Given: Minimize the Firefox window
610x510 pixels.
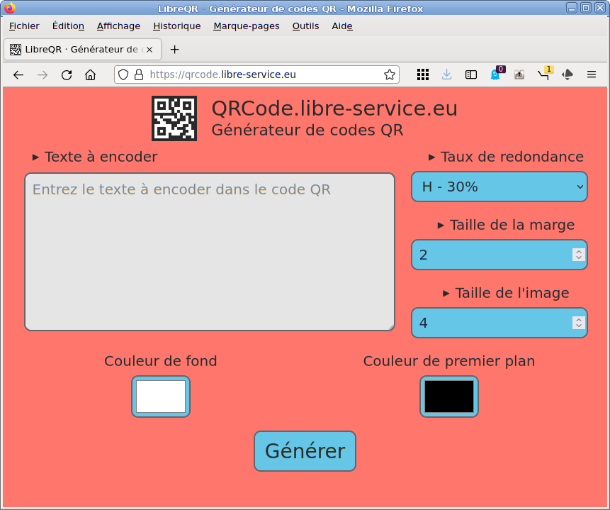Looking at the screenshot, I should point(572,8).
